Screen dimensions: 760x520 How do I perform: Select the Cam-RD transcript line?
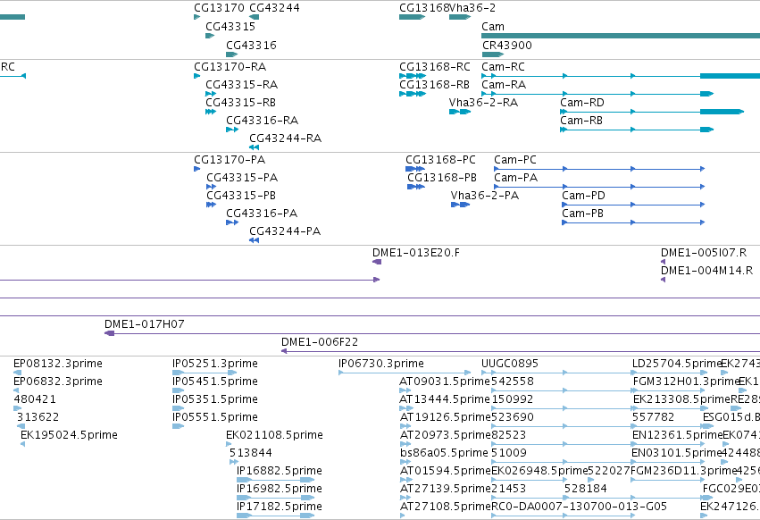click(652, 112)
